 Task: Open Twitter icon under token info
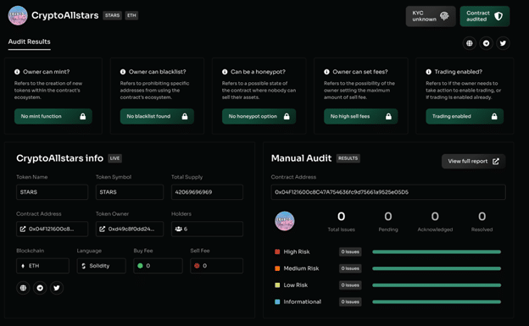pyautogui.click(x=57, y=288)
